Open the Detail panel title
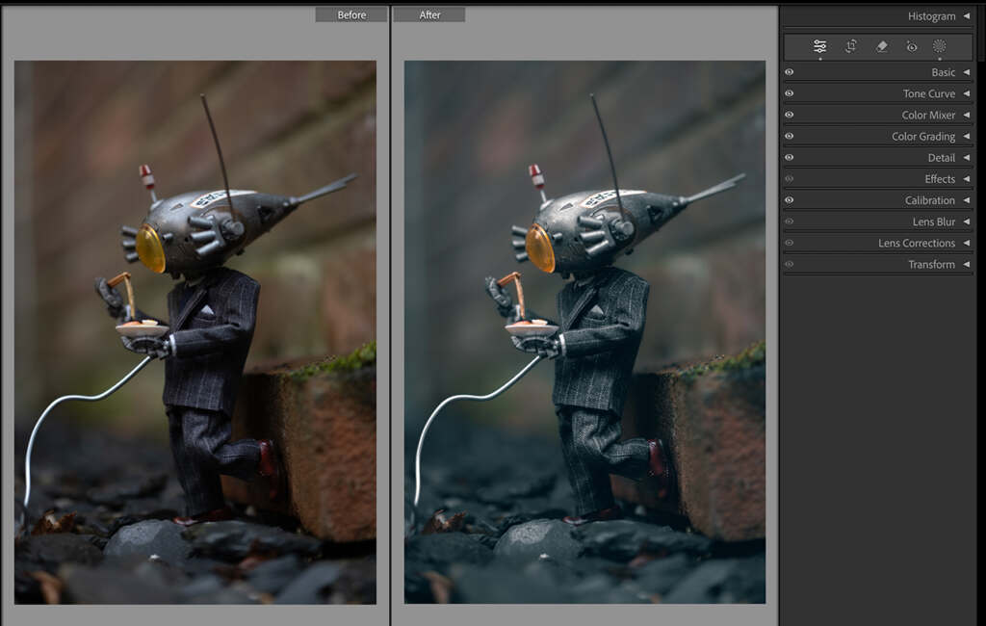Image resolution: width=986 pixels, height=626 pixels. coord(942,158)
